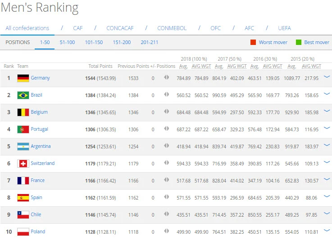Click the Argentina flag icon

(23, 147)
